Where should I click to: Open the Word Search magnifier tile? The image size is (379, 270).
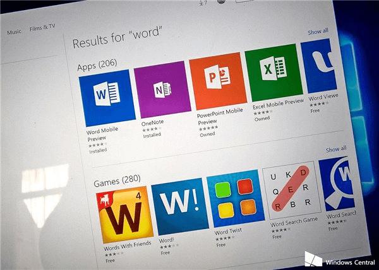coord(337,184)
